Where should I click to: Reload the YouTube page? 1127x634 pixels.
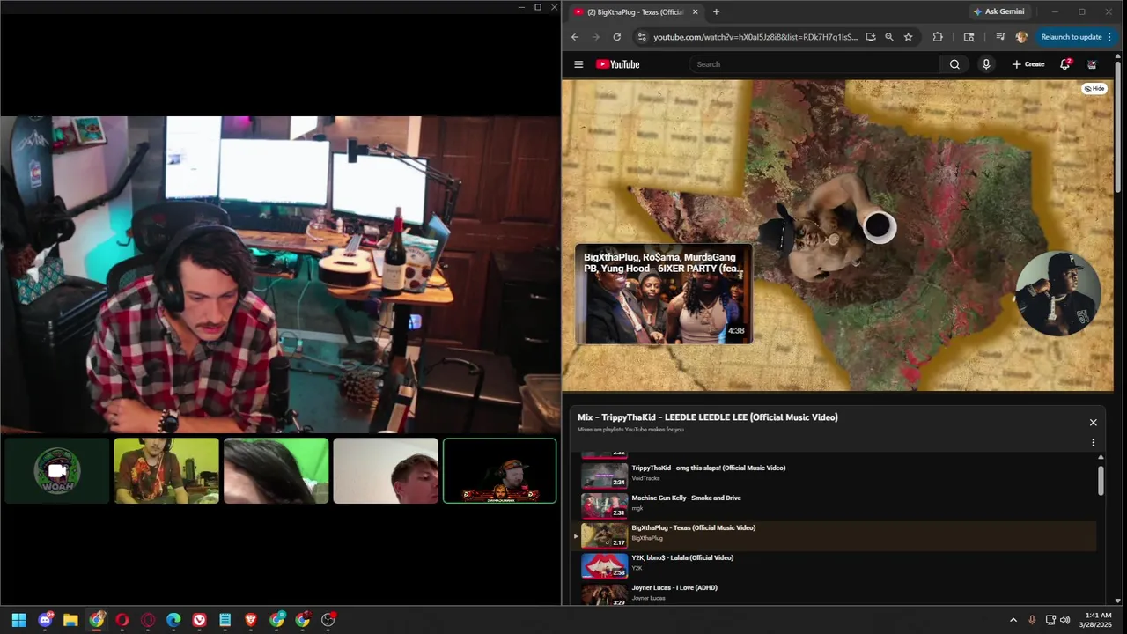(617, 37)
